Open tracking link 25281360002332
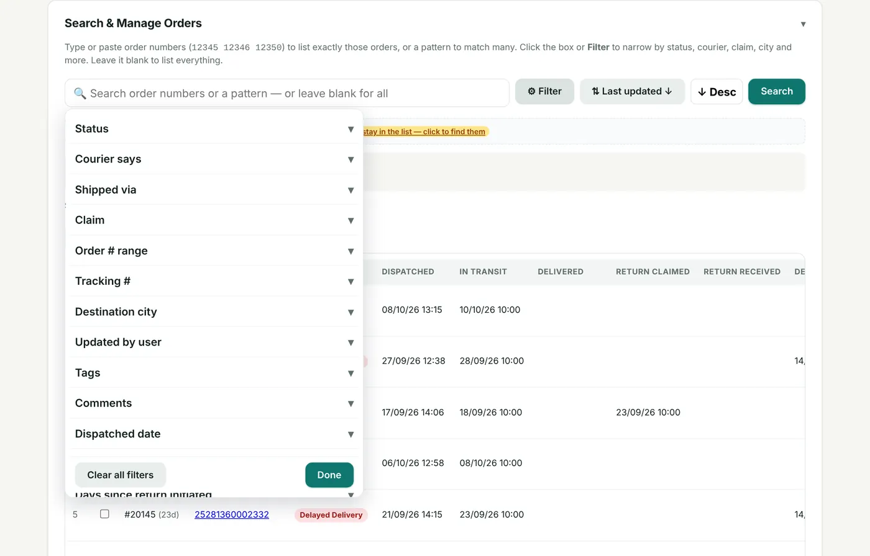Screen dimensions: 870x556 (232, 514)
